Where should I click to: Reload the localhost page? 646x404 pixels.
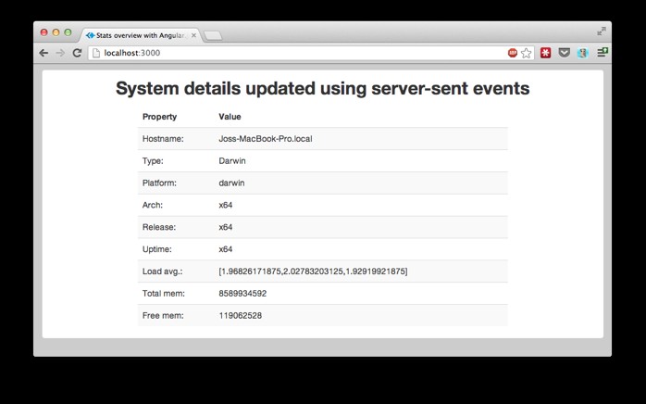click(x=77, y=53)
